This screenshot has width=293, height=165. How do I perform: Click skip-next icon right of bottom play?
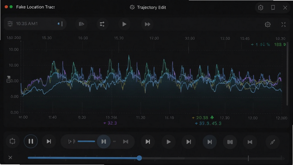click(189, 142)
